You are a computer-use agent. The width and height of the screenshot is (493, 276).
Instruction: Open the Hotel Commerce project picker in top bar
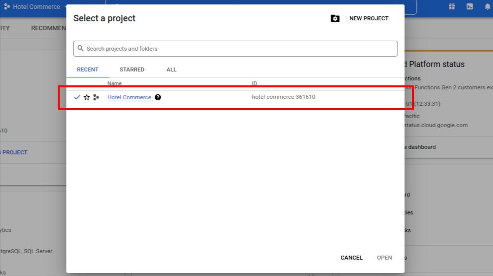tap(35, 6)
